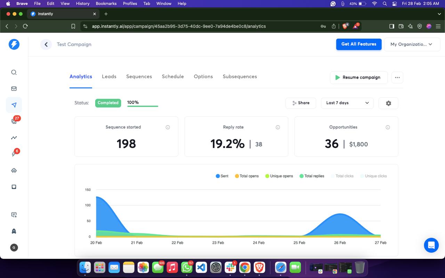The height and width of the screenshot is (278, 445).
Task: Toggle Sent series in chart legend
Action: [x=222, y=176]
